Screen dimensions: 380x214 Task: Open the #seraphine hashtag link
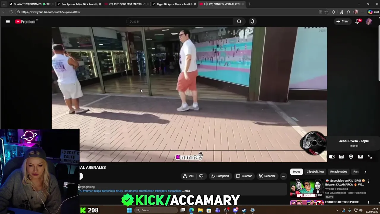(175, 191)
